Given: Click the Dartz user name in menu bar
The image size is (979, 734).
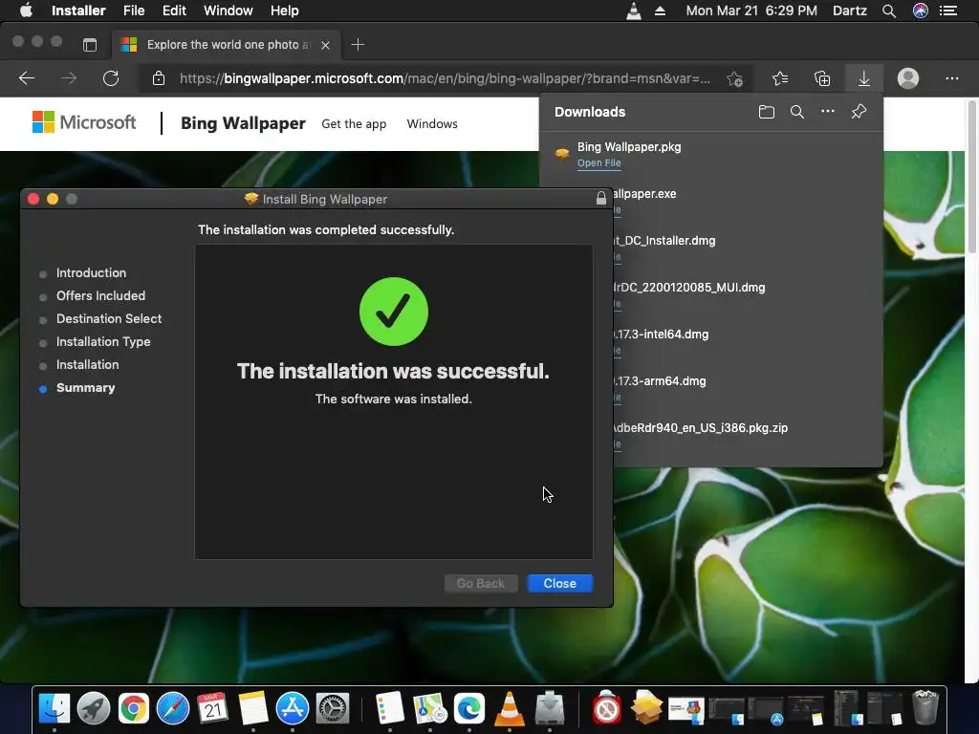Looking at the screenshot, I should tap(849, 11).
